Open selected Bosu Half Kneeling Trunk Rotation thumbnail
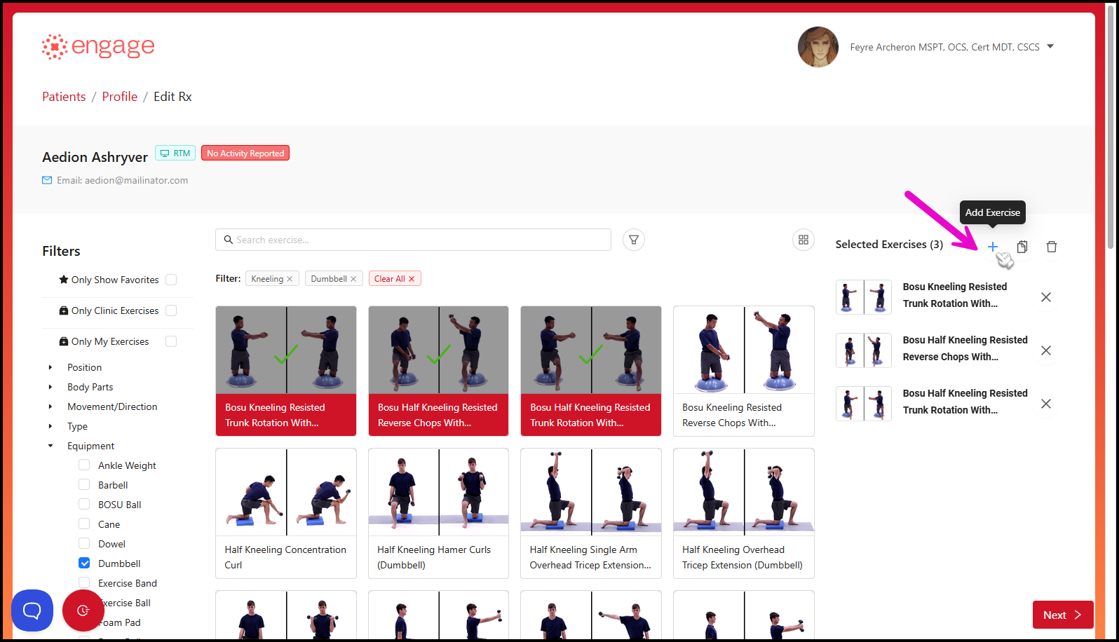 [864, 404]
